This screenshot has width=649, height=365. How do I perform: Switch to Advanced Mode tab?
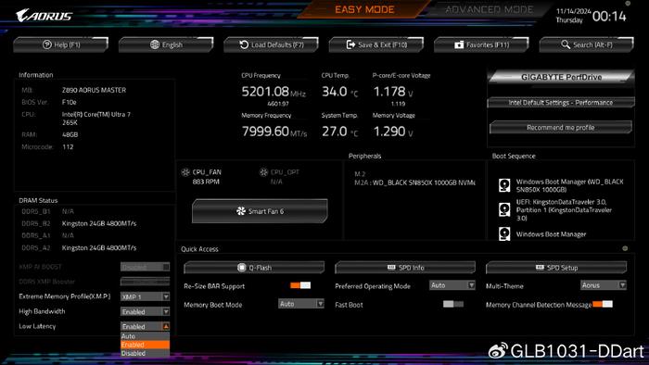pyautogui.click(x=489, y=9)
